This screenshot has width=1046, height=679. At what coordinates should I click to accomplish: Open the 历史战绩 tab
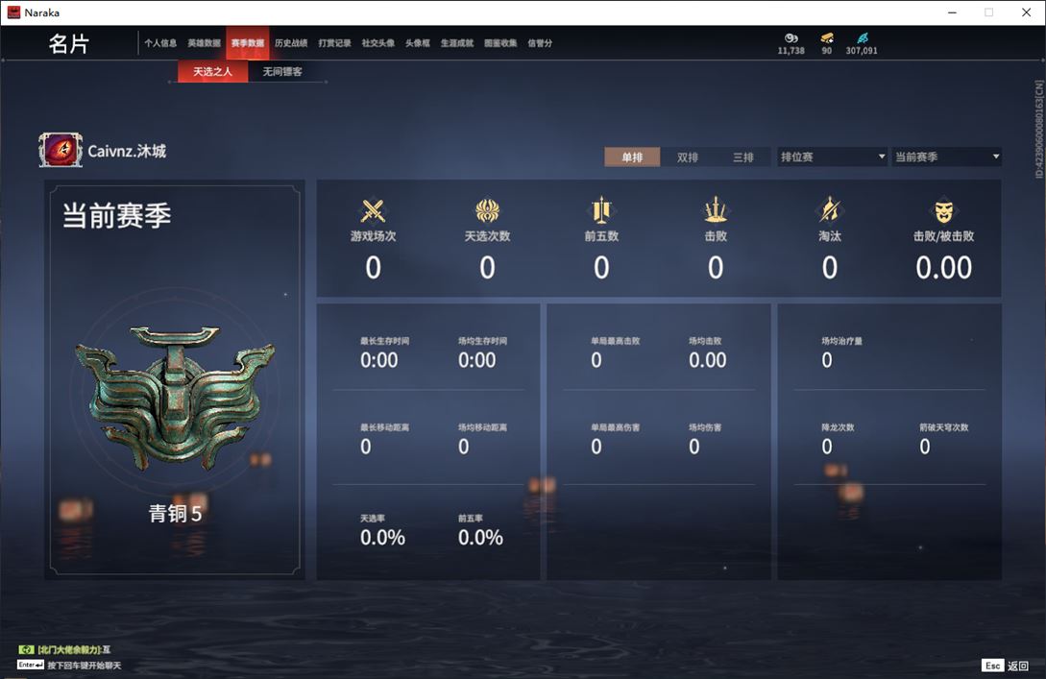pyautogui.click(x=291, y=43)
